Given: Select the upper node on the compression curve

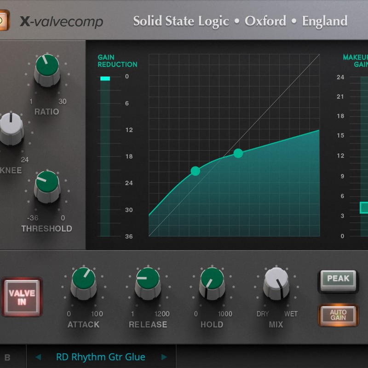Looking at the screenshot, I should click(x=238, y=152).
